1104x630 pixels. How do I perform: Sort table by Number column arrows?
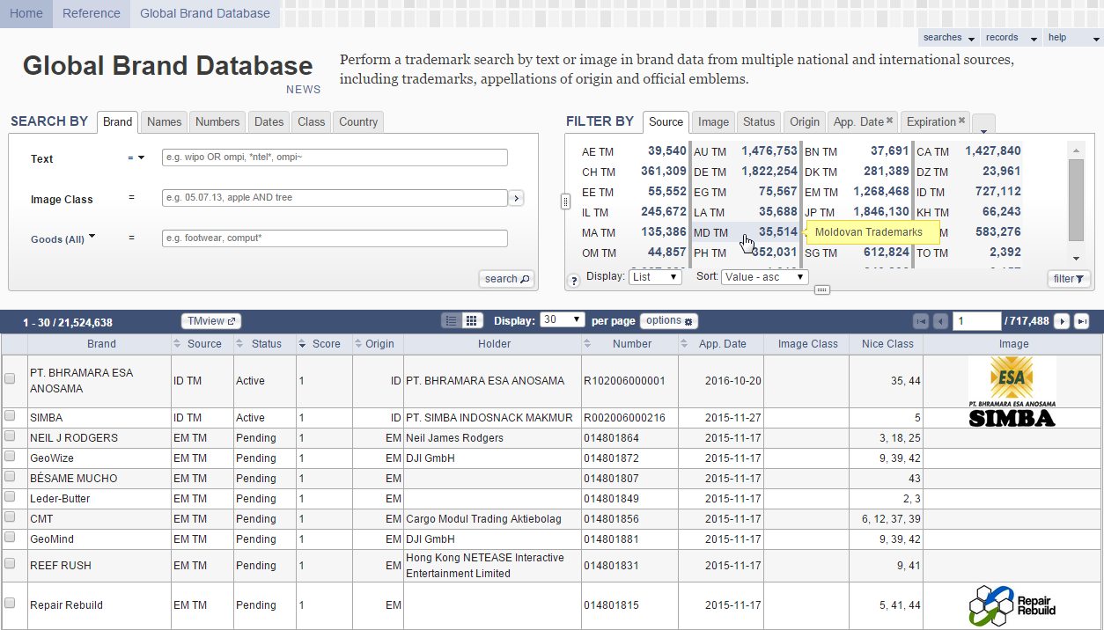click(588, 344)
